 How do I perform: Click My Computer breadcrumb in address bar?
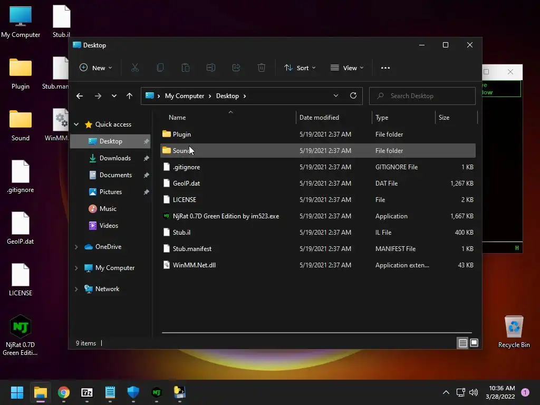tap(185, 96)
